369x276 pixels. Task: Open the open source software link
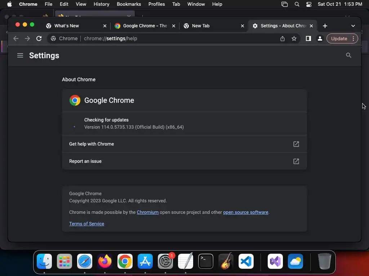pos(245,212)
